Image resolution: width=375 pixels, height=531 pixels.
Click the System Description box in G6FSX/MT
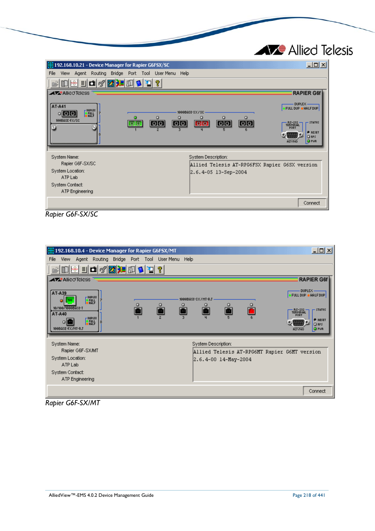pos(260,364)
